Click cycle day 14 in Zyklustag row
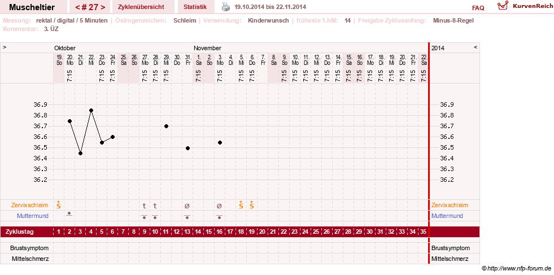The image size is (554, 275). pos(198,232)
